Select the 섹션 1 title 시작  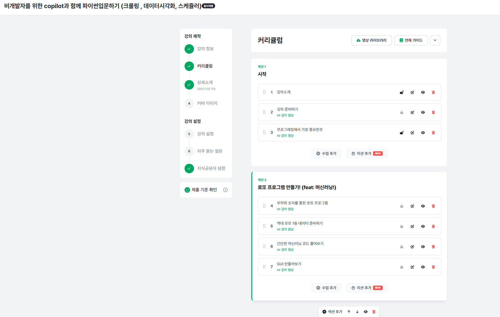coord(262,74)
